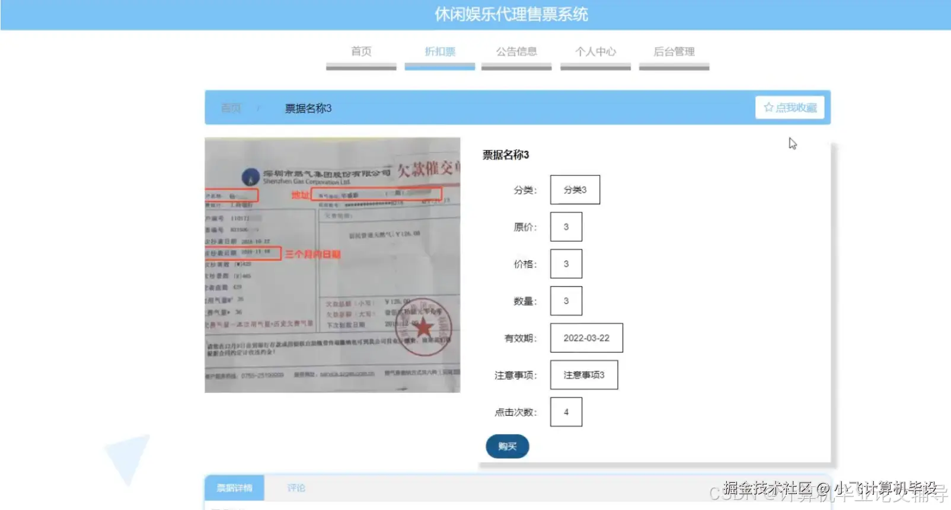Switch to the 票据详情 tab
Viewport: 951px width, 510px height.
click(235, 488)
